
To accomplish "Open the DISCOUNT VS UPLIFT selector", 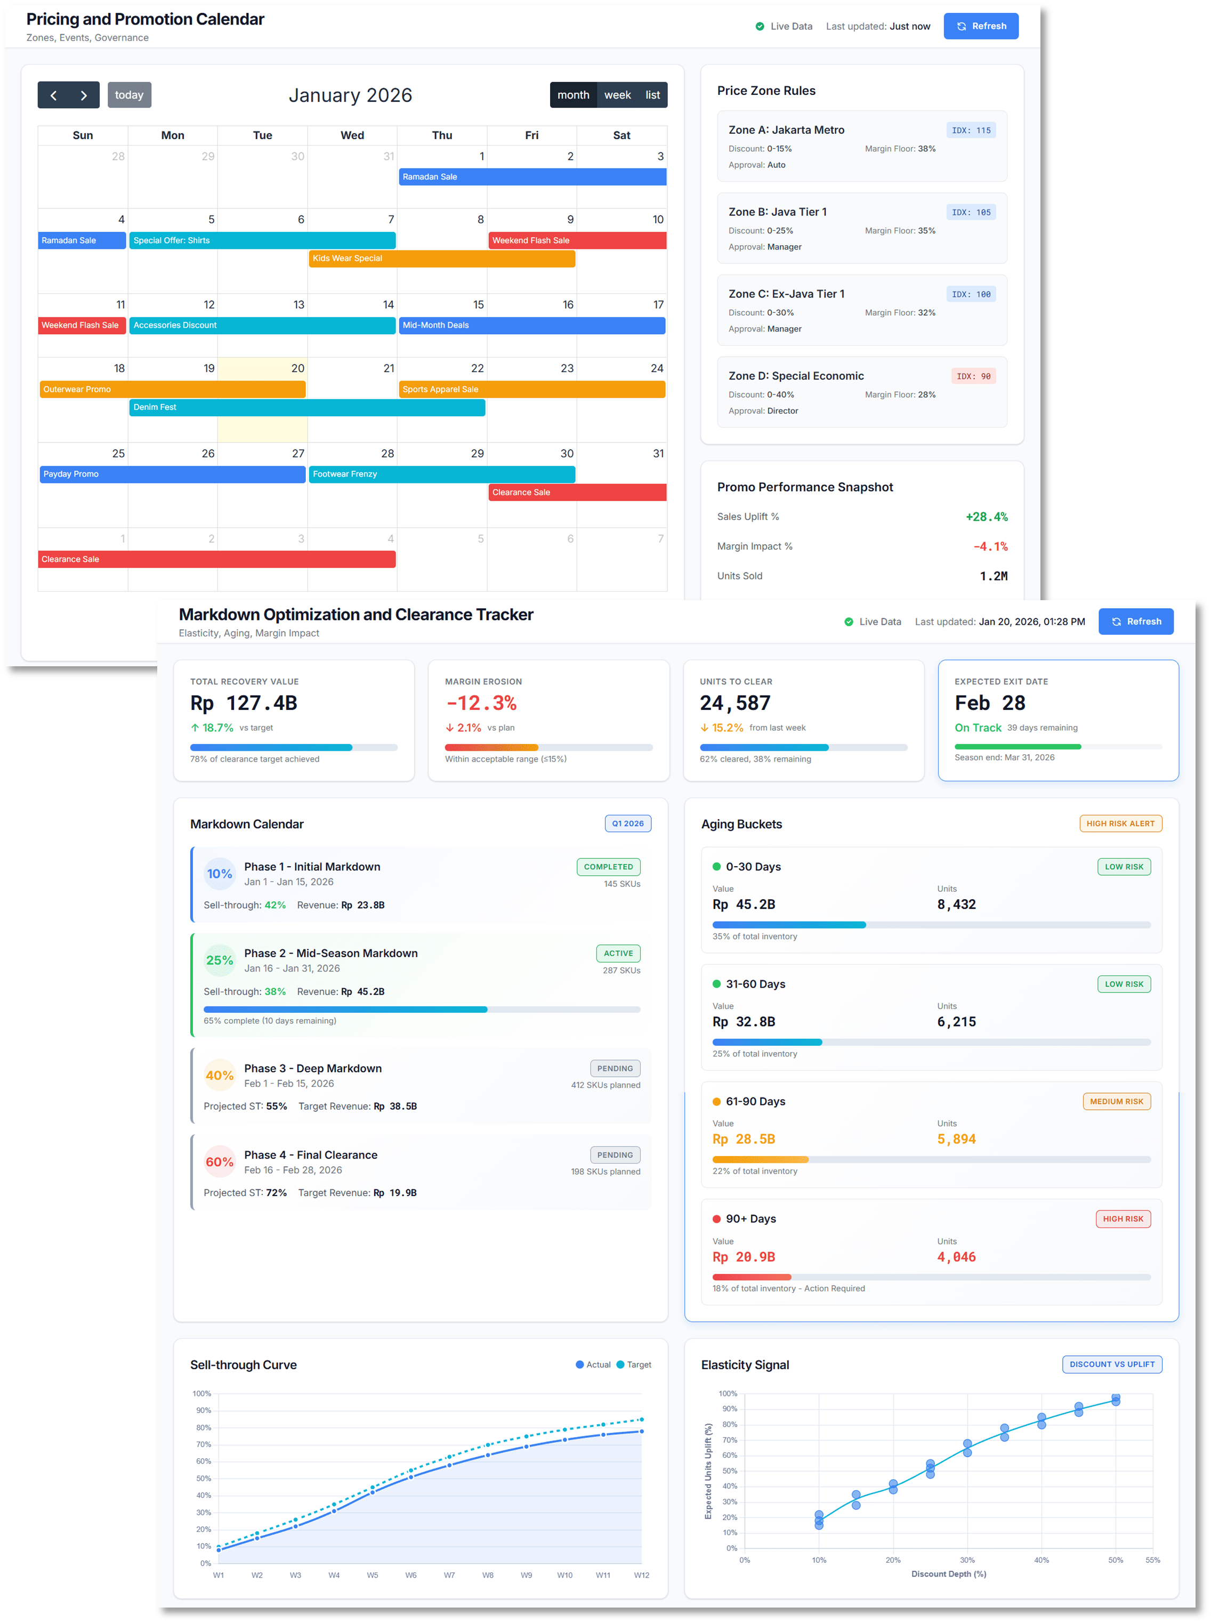I will click(x=1112, y=1364).
